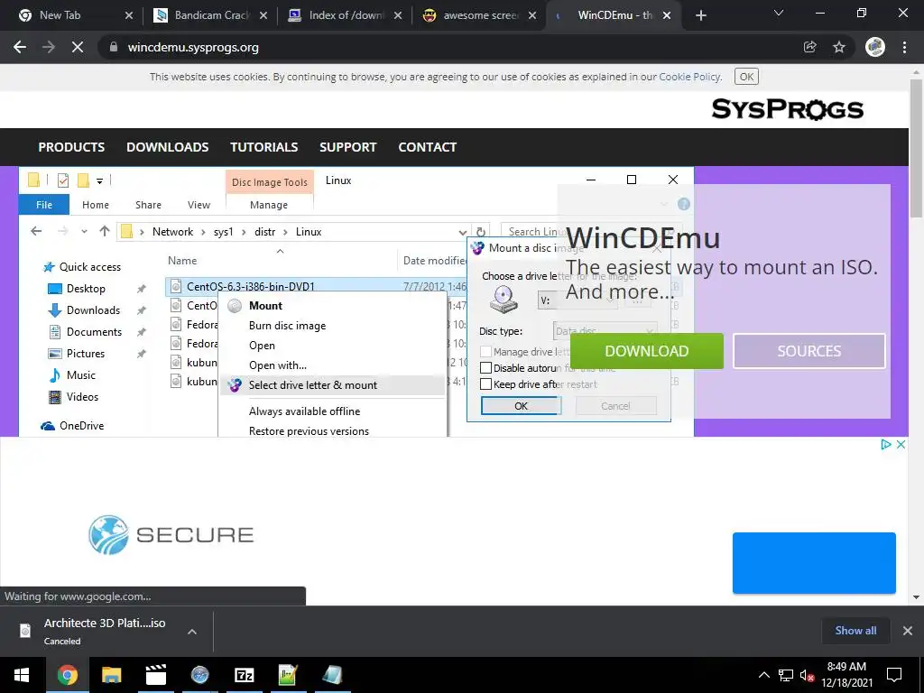Click the 'Disable autorun' checkbox
Screen dimensions: 924x693
click(486, 368)
